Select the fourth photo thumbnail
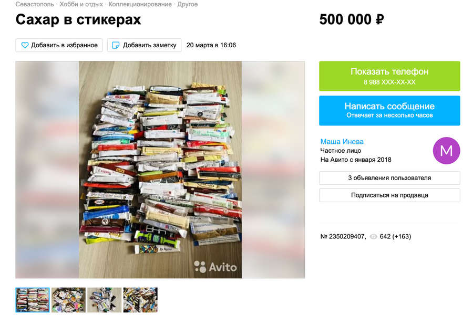Image resolution: width=473 pixels, height=315 pixels. pos(140,300)
